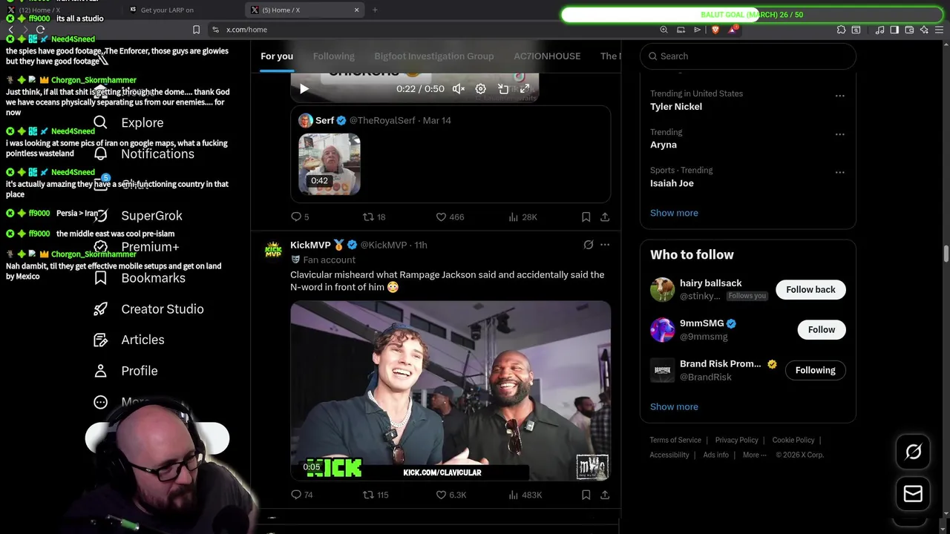Repost the post with 18 reposts
This screenshot has width=950, height=534.
click(374, 217)
